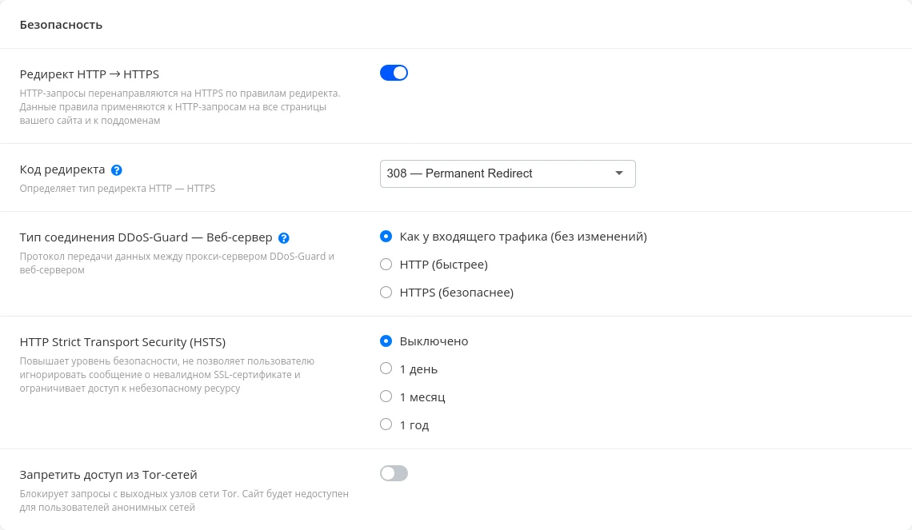This screenshot has height=530, width=912.
Task: Click the Код редиректа label text
Action: click(x=62, y=169)
